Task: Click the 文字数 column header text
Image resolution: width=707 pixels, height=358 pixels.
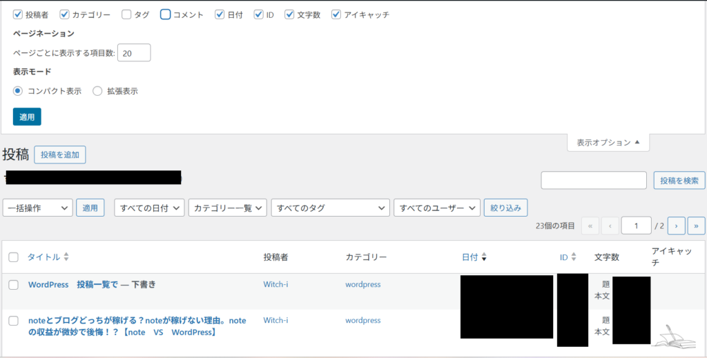Action: tap(606, 257)
